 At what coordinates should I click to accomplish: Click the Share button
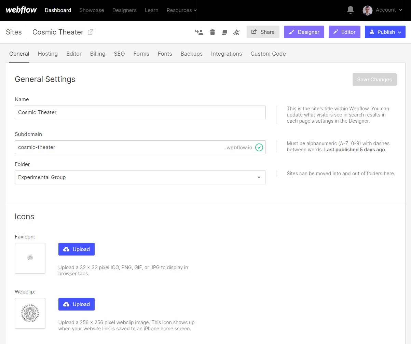[263, 32]
